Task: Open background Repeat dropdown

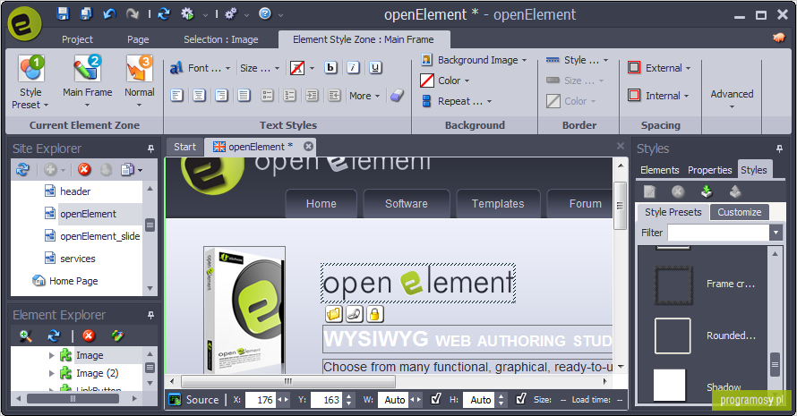Action: (x=456, y=101)
